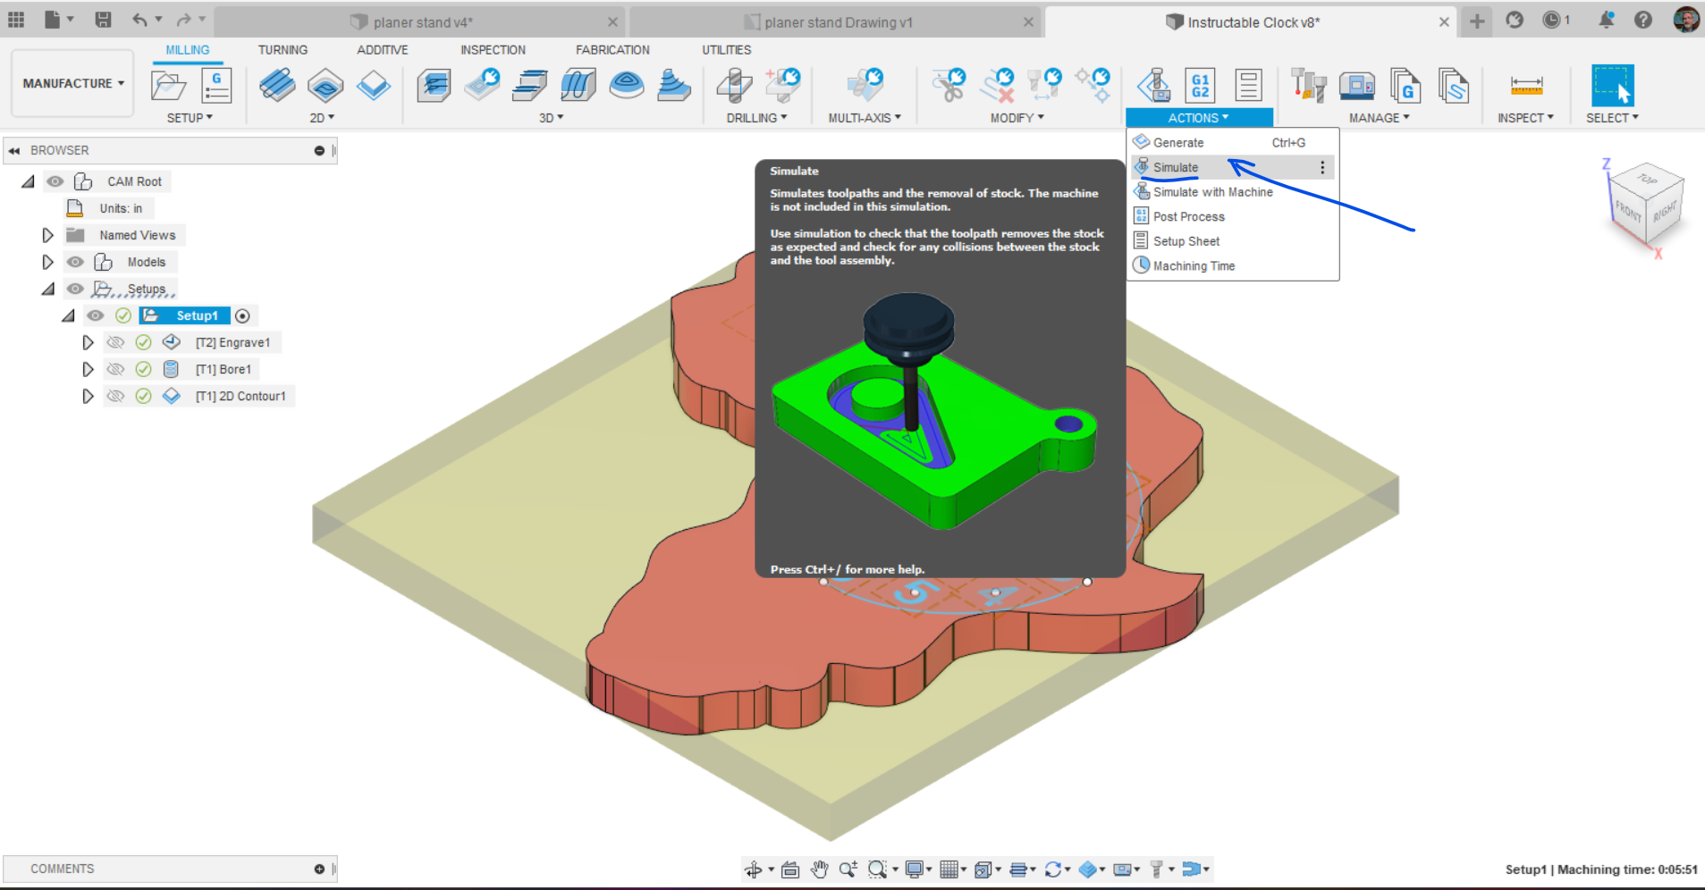Viewport: 1705px width, 890px height.
Task: Open the MULTI-AXIS dropdown label
Action: (865, 118)
